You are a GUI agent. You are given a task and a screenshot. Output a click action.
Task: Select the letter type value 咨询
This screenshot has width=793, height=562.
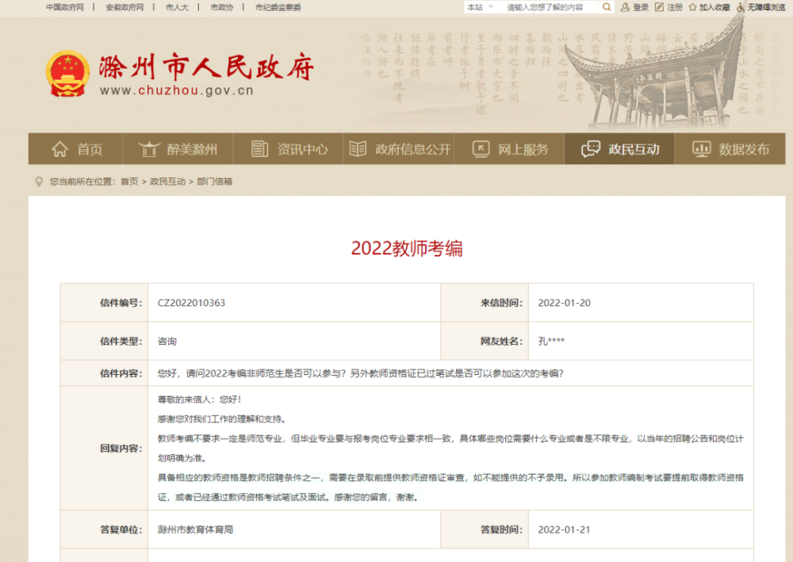pos(167,341)
